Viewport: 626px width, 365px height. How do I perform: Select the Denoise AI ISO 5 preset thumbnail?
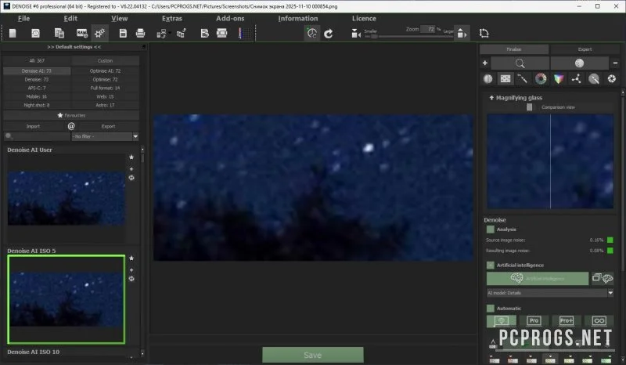click(x=67, y=299)
